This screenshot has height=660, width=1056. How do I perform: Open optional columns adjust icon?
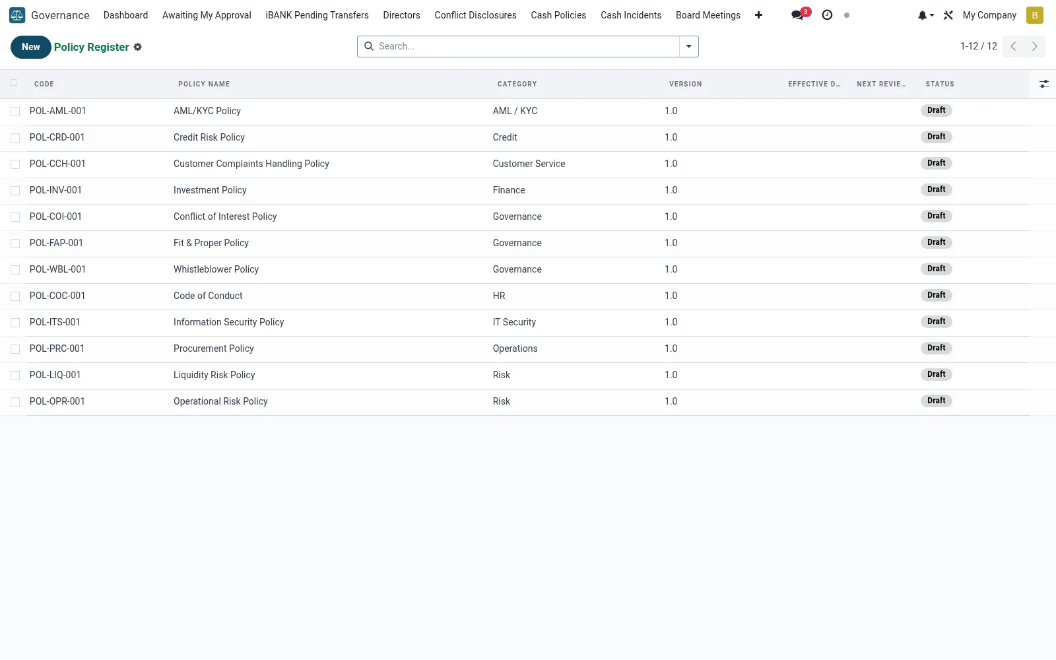coord(1043,84)
